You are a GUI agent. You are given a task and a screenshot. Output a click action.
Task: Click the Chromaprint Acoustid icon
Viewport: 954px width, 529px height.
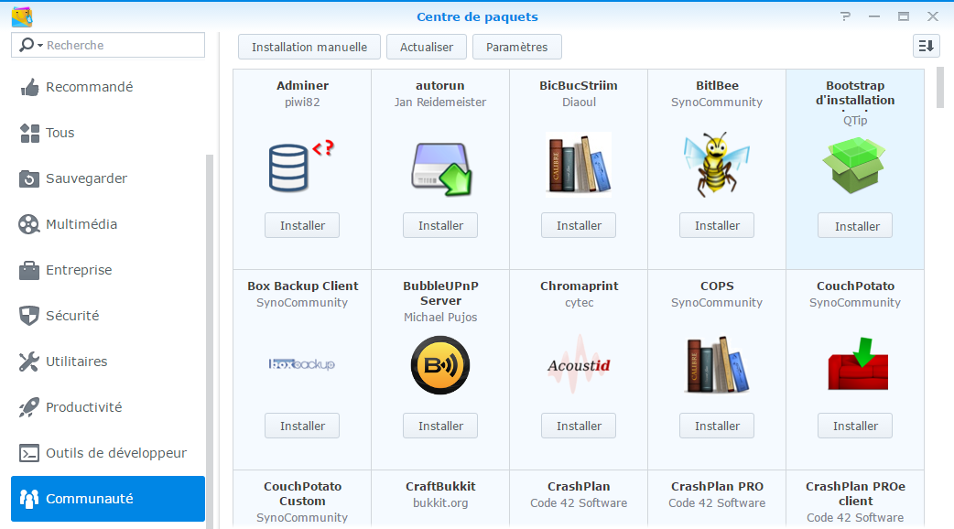coord(579,365)
